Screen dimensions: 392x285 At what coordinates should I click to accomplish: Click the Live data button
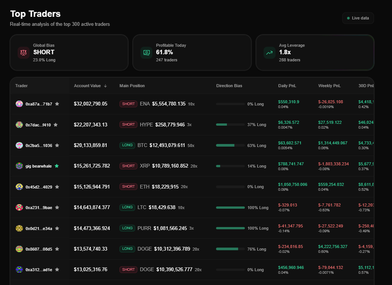pyautogui.click(x=358, y=18)
